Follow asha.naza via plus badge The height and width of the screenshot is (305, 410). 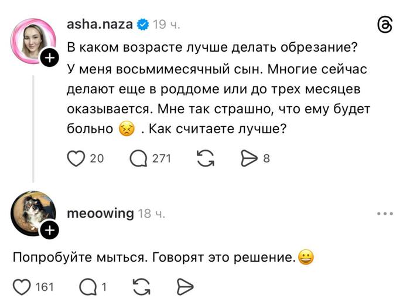pyautogui.click(x=50, y=57)
